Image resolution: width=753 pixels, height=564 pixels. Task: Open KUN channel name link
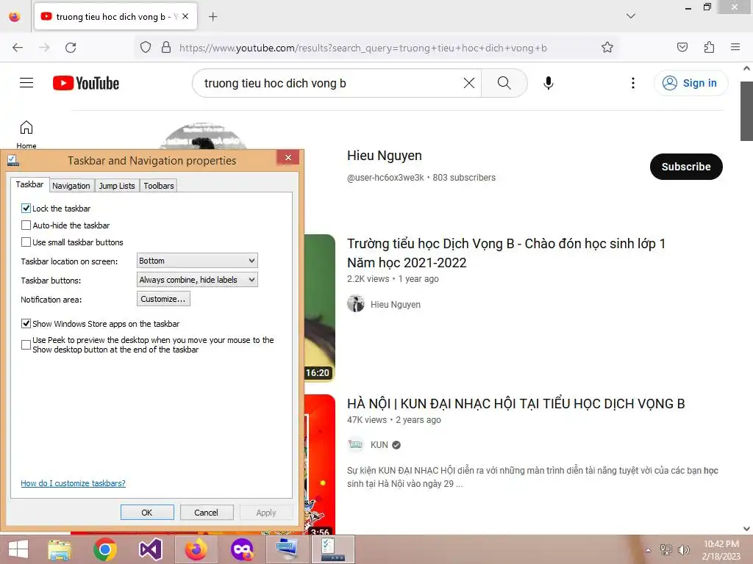[x=379, y=444]
